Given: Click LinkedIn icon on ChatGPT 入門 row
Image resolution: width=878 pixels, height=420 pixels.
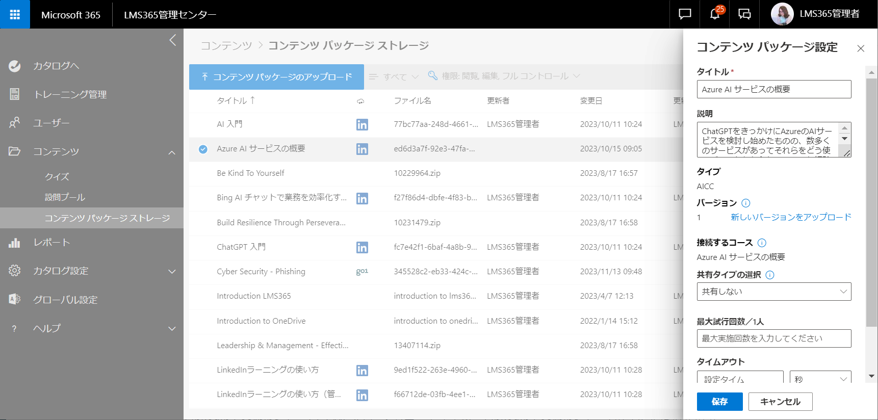Looking at the screenshot, I should (362, 247).
